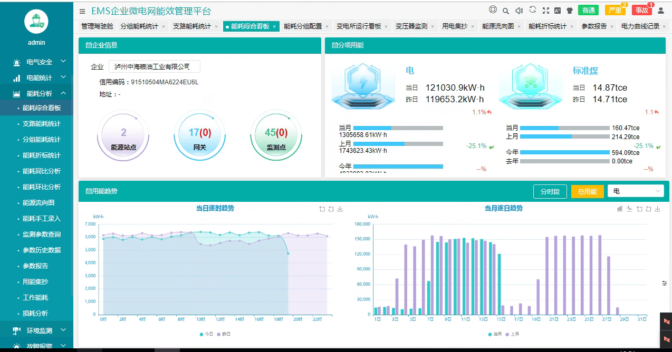
Task: Click the refresh icon in top toolbar
Action: pos(533,9)
